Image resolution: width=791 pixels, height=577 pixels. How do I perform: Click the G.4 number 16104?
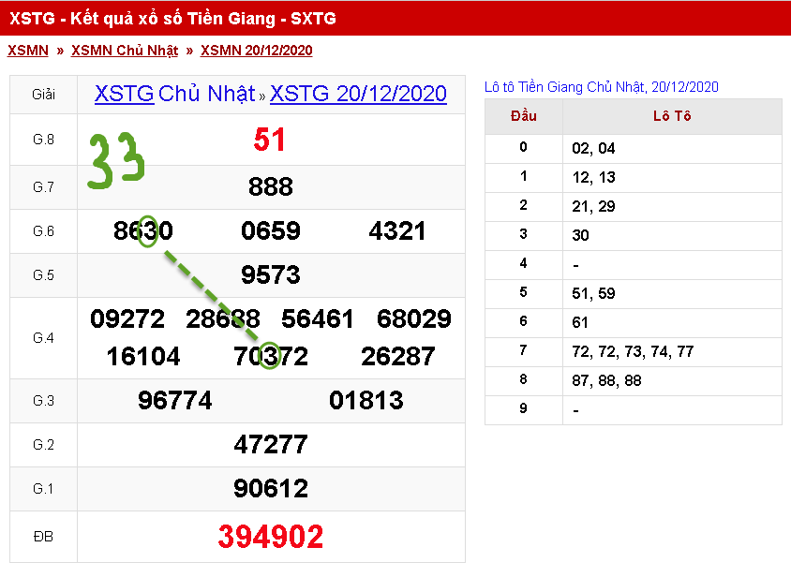143,357
